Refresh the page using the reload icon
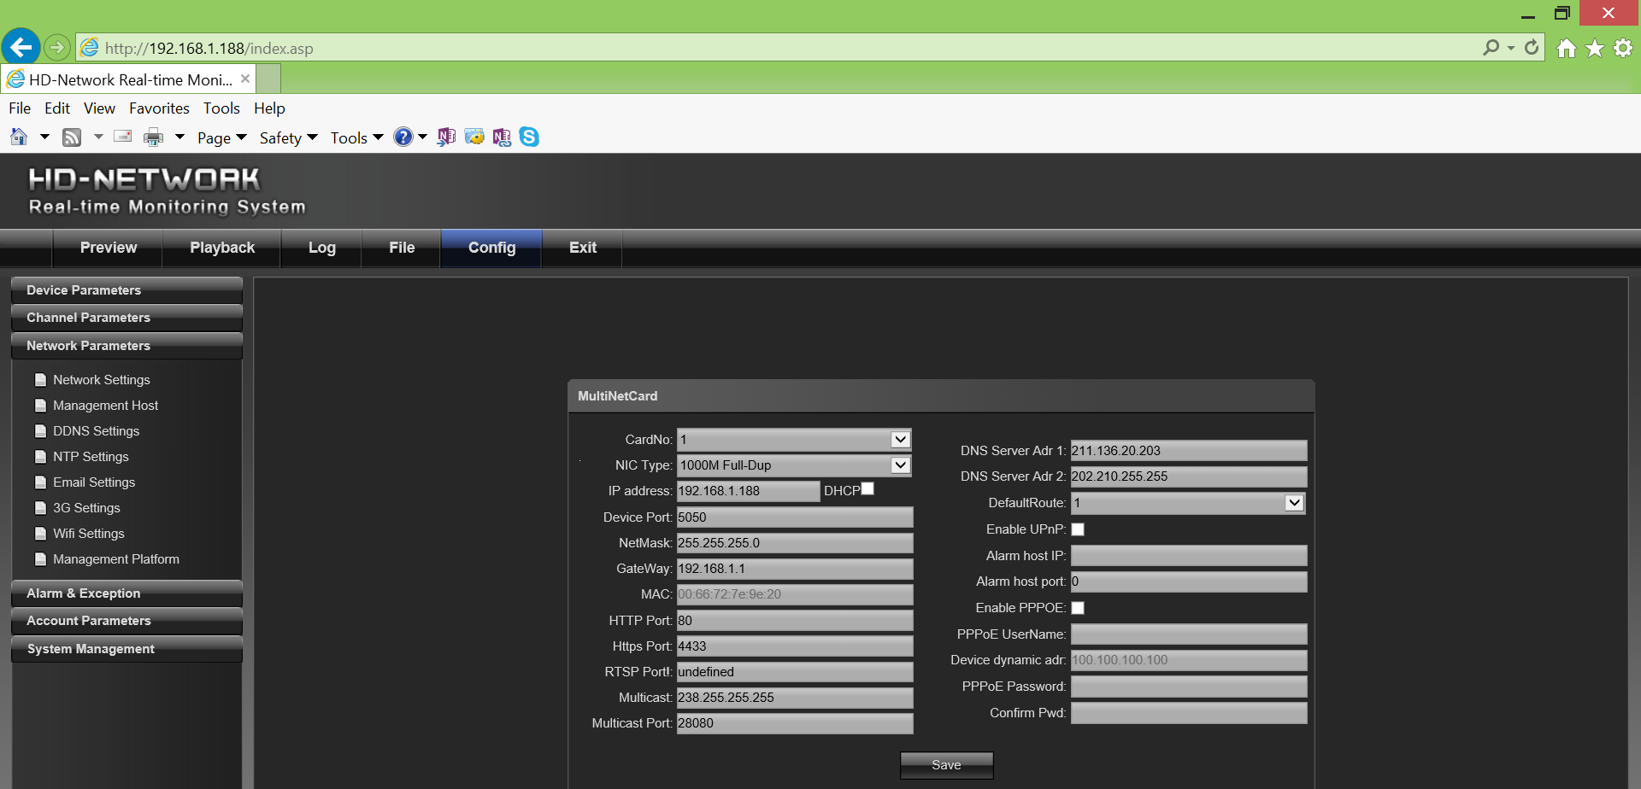The height and width of the screenshot is (789, 1641). click(1532, 48)
